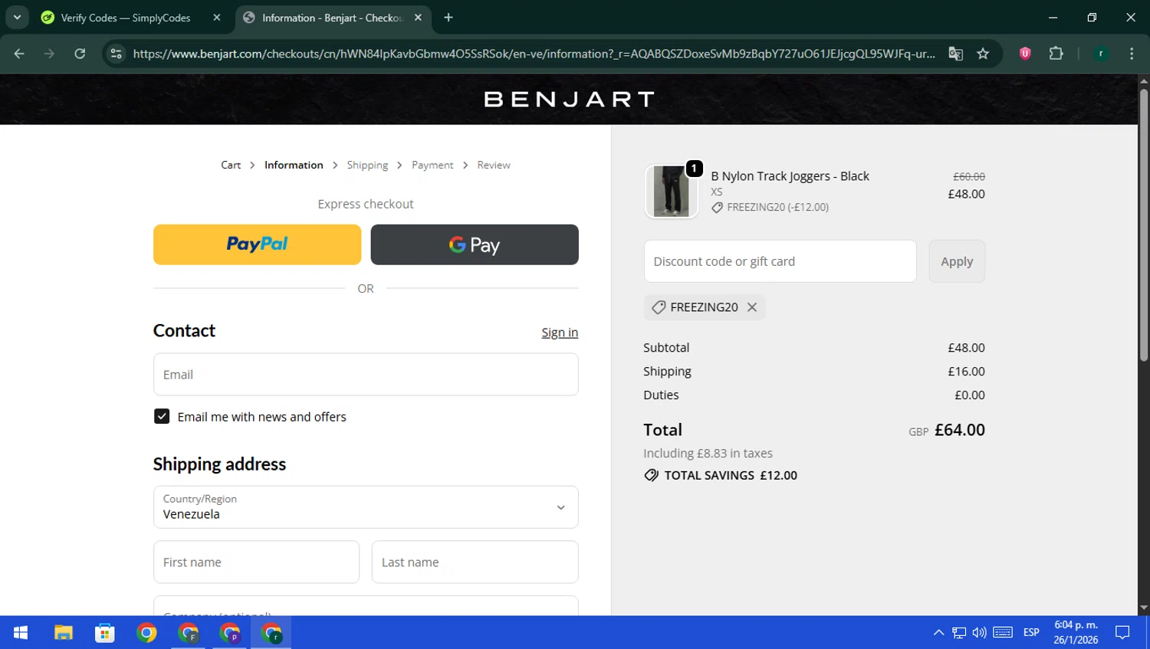Image resolution: width=1150 pixels, height=649 pixels.
Task: Click the browser forward arrow
Action: 49,54
